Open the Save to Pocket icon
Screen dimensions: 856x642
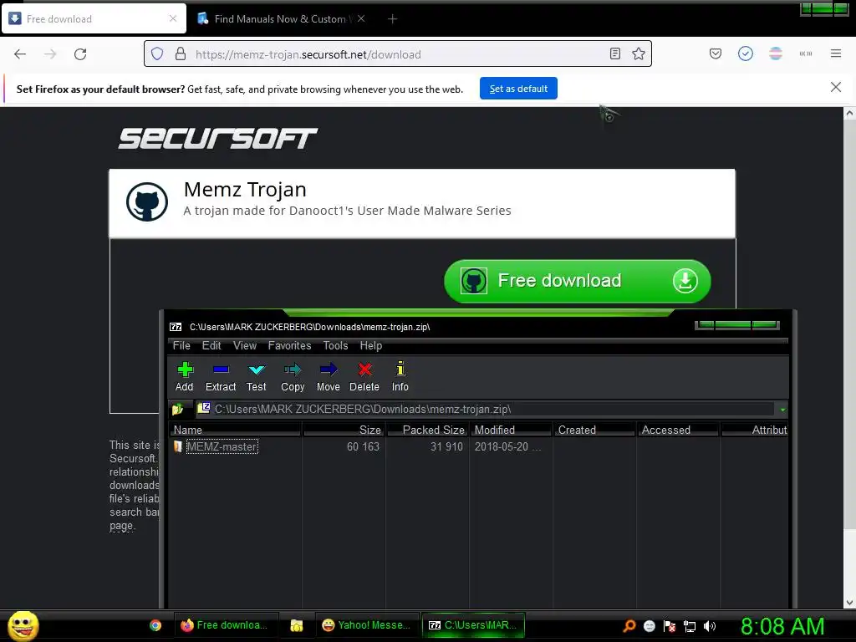(716, 53)
